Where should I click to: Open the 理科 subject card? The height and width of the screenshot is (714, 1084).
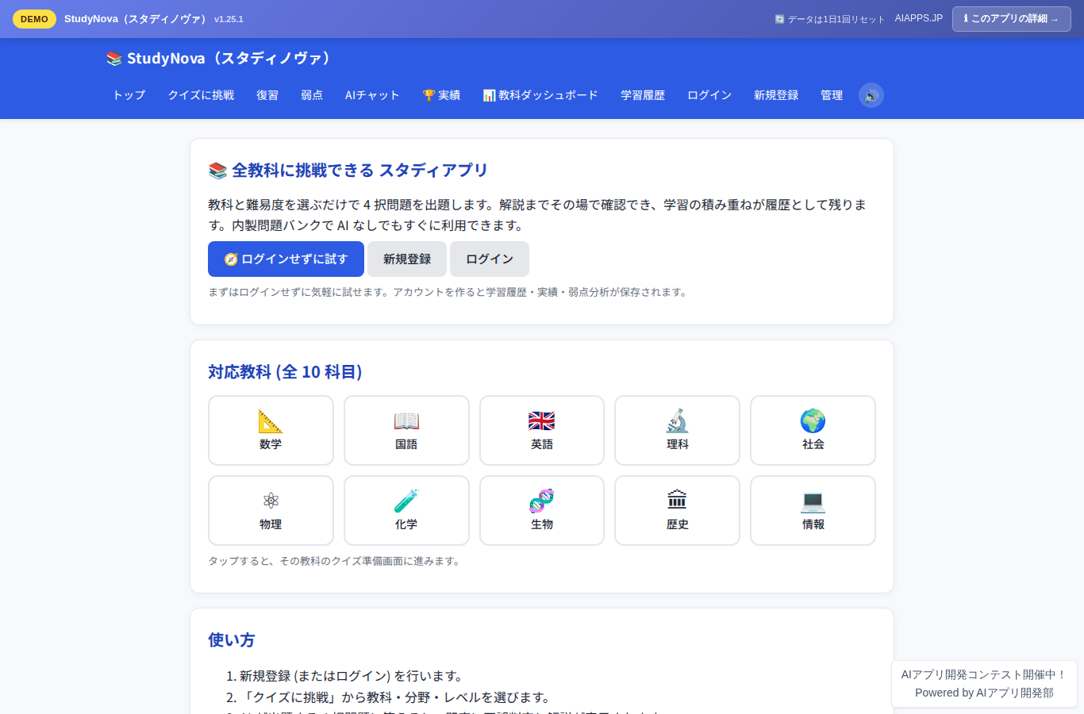[x=677, y=430]
